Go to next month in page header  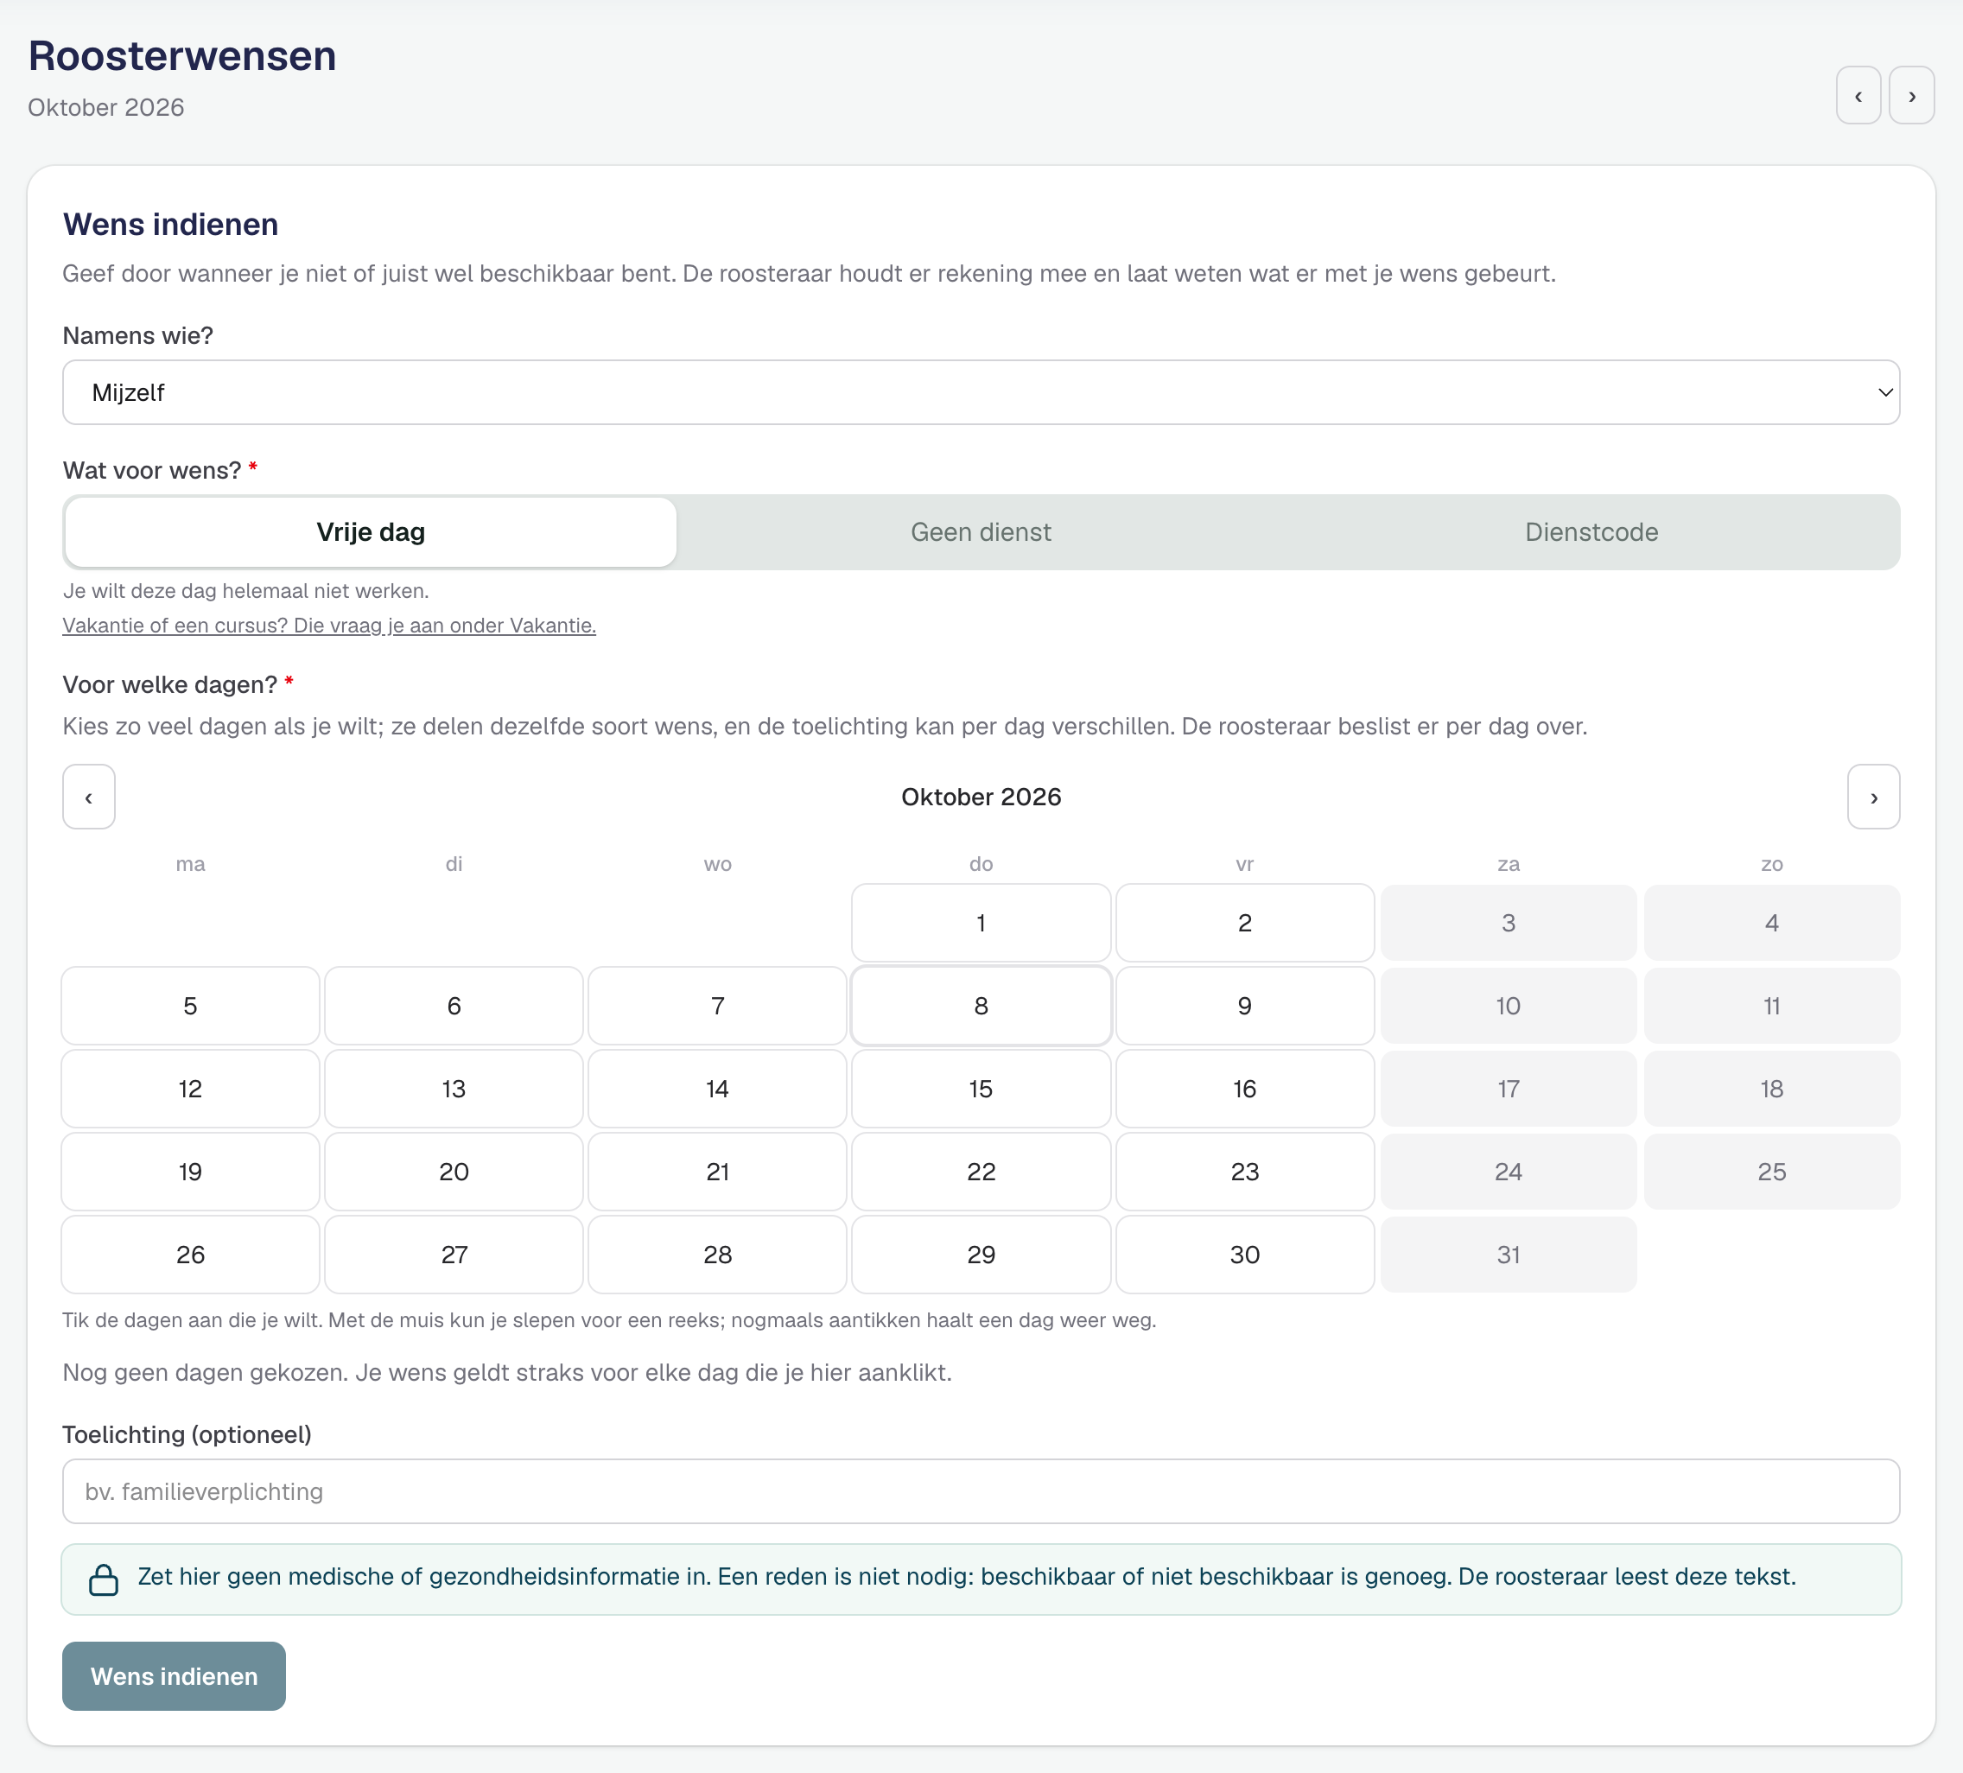tap(1911, 95)
